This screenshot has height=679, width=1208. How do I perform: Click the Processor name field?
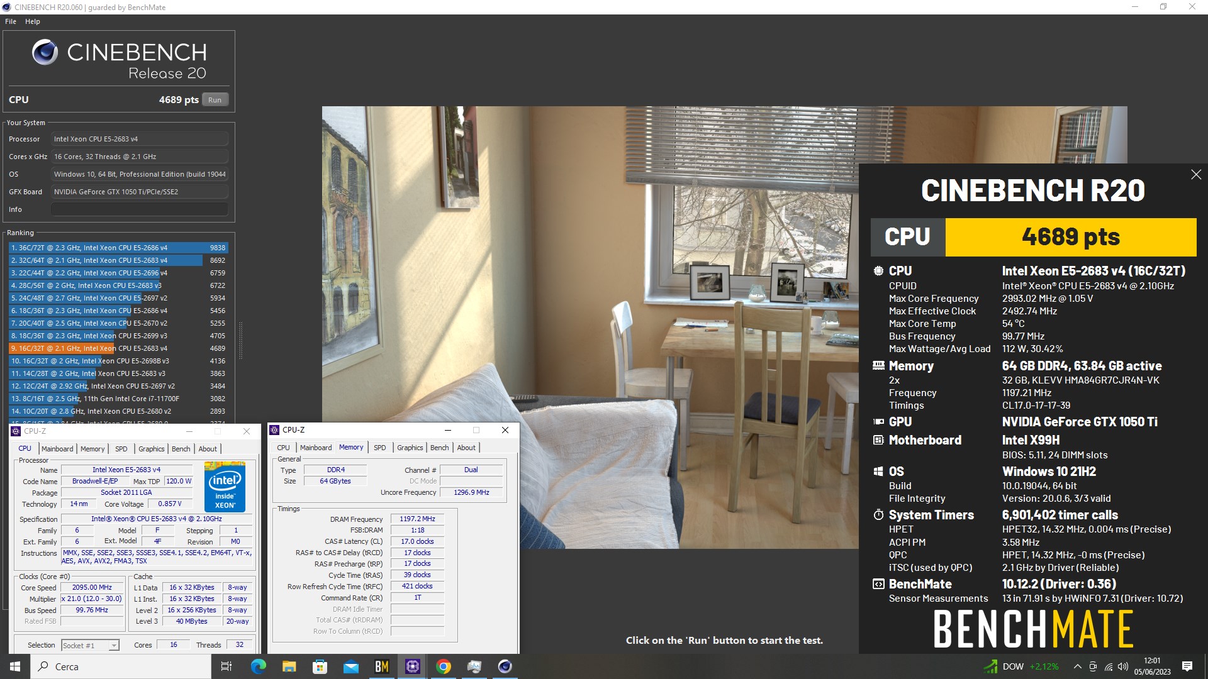point(140,139)
